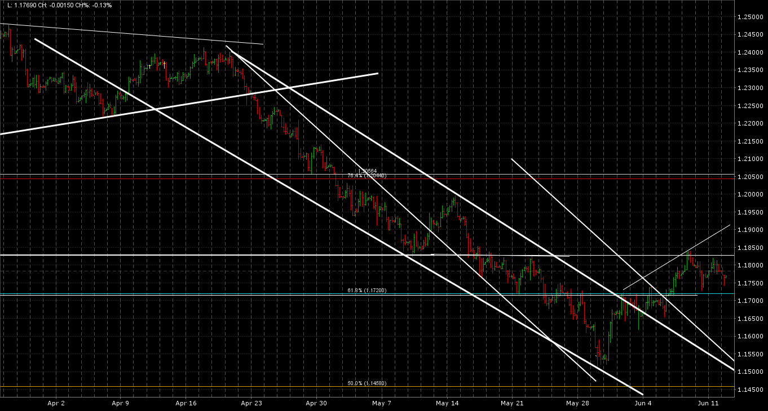This screenshot has height=411, width=768.
Task: Select the Apr 23 date label
Action: click(x=251, y=404)
